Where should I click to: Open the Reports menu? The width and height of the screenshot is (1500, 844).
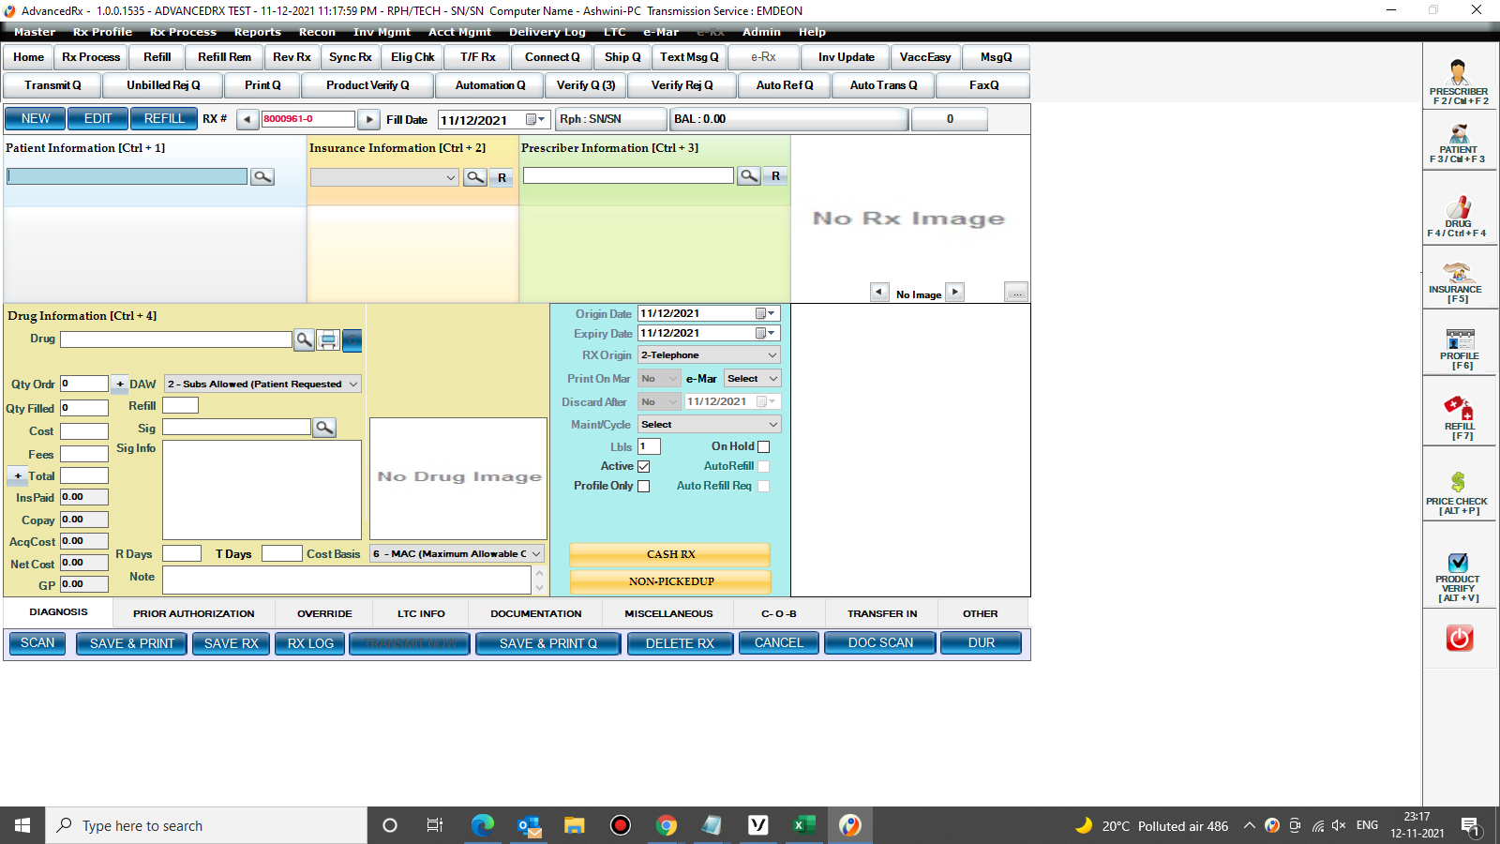click(x=257, y=31)
